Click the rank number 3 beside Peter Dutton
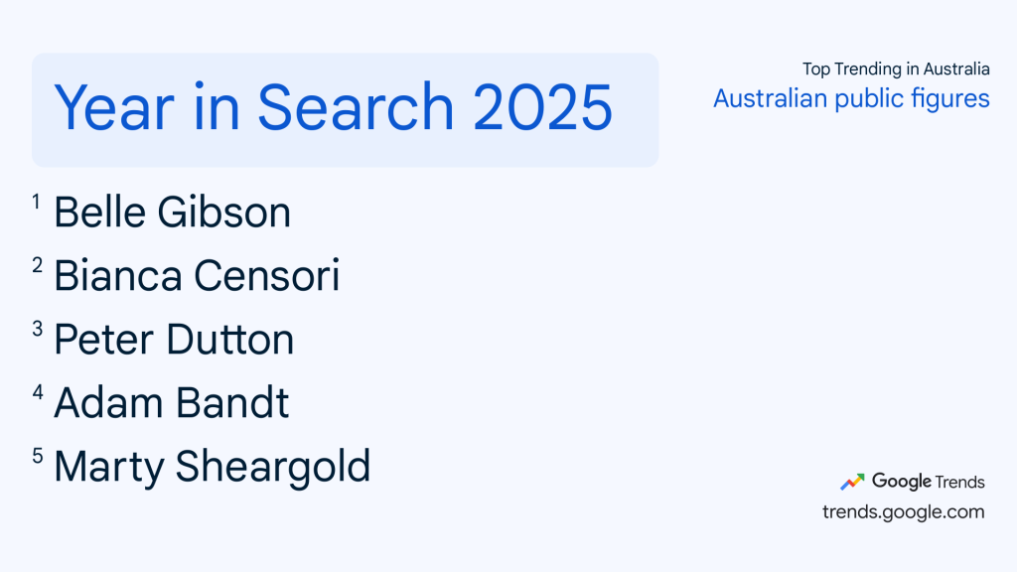 pyautogui.click(x=37, y=329)
